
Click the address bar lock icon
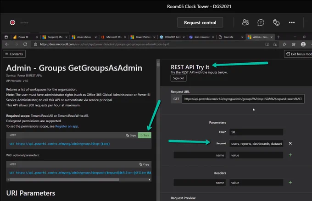[35, 44]
